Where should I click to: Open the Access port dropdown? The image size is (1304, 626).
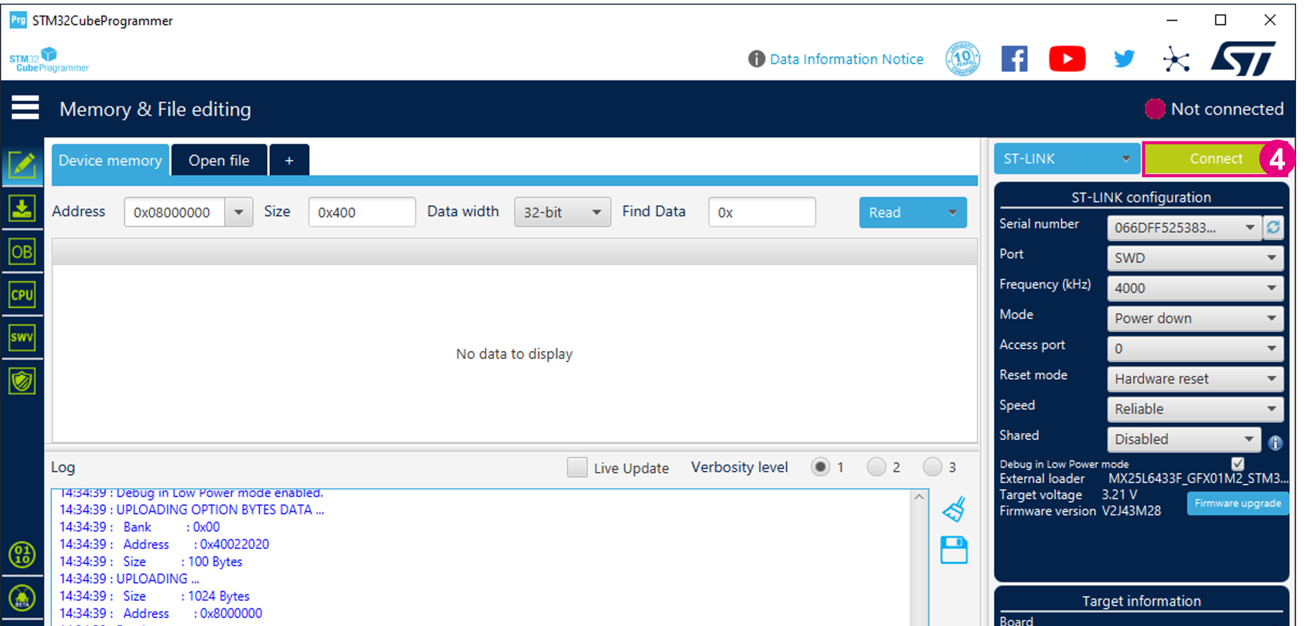1194,349
